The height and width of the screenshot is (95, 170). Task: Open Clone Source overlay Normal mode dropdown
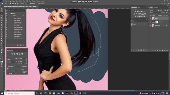pos(11,73)
